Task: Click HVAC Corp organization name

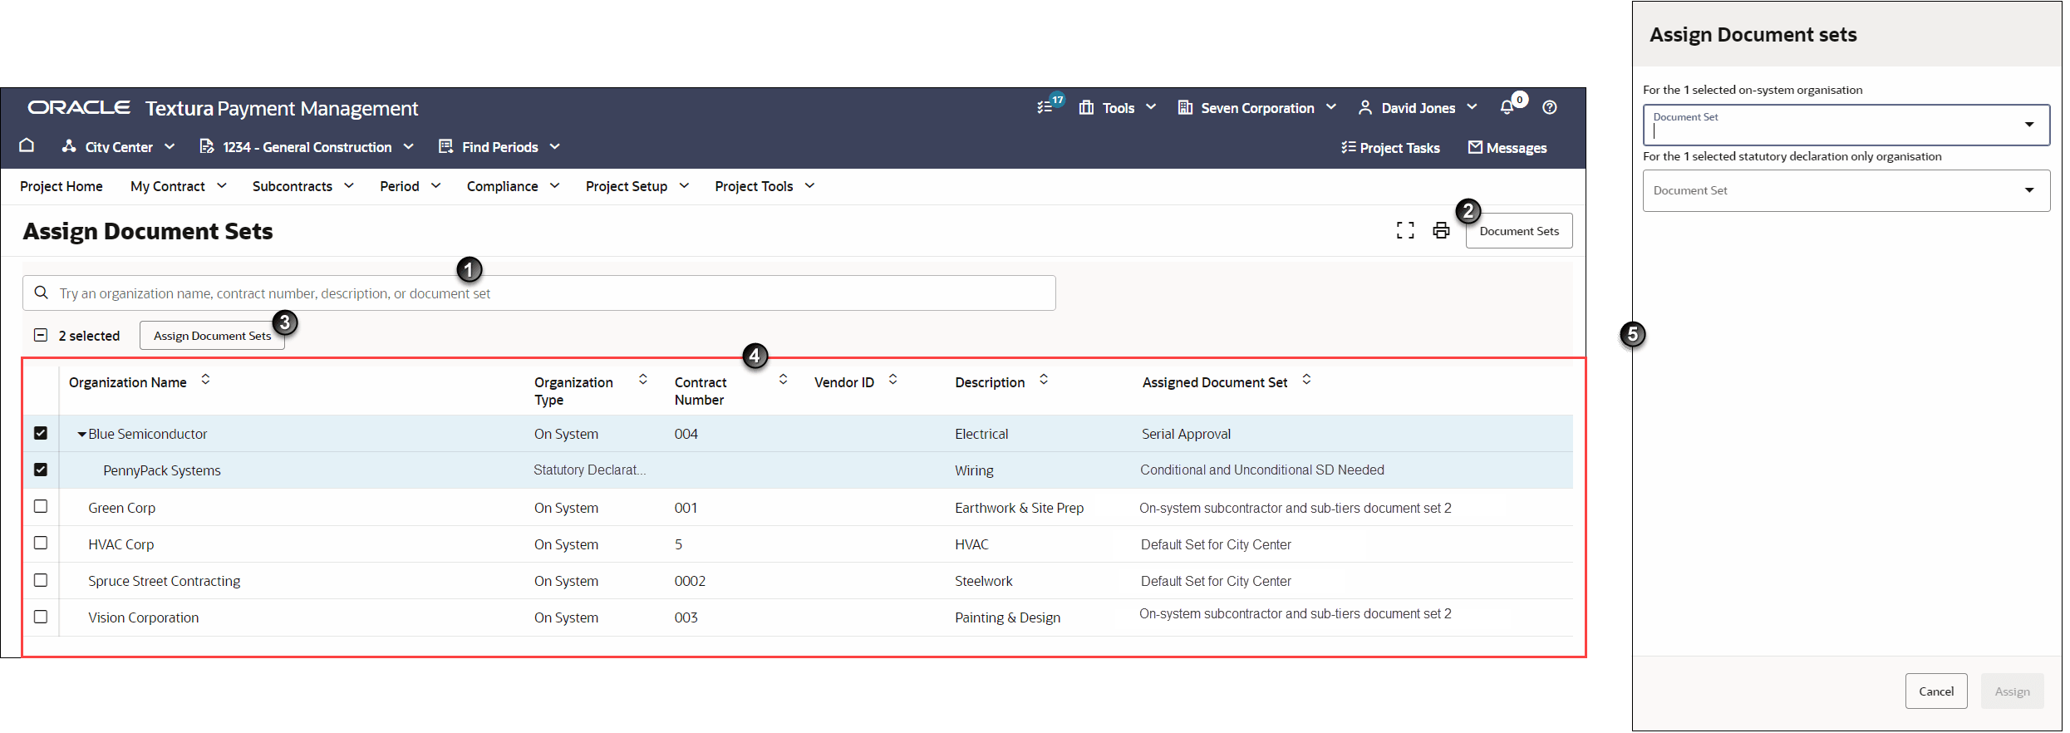Action: [x=121, y=544]
